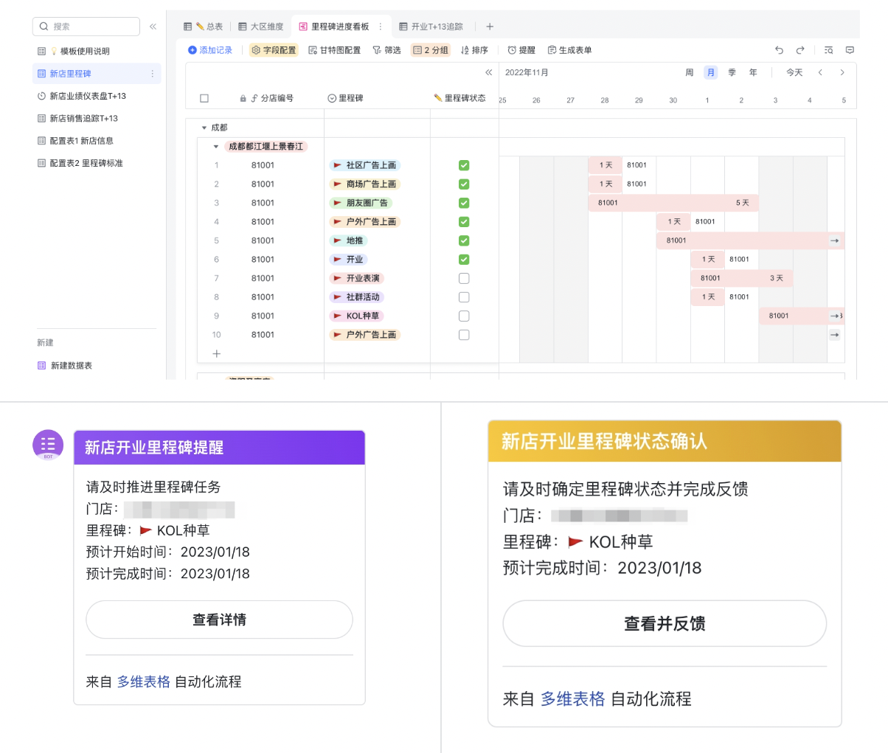Uncheck 社区广告上画 milestone status checkbox
Viewport: 888px width, 753px height.
point(464,165)
